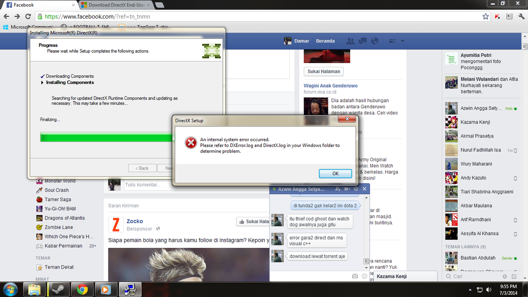Viewport: 528px width, 297px height.
Task: Click the DirectX logo in installer header
Action: (211, 50)
